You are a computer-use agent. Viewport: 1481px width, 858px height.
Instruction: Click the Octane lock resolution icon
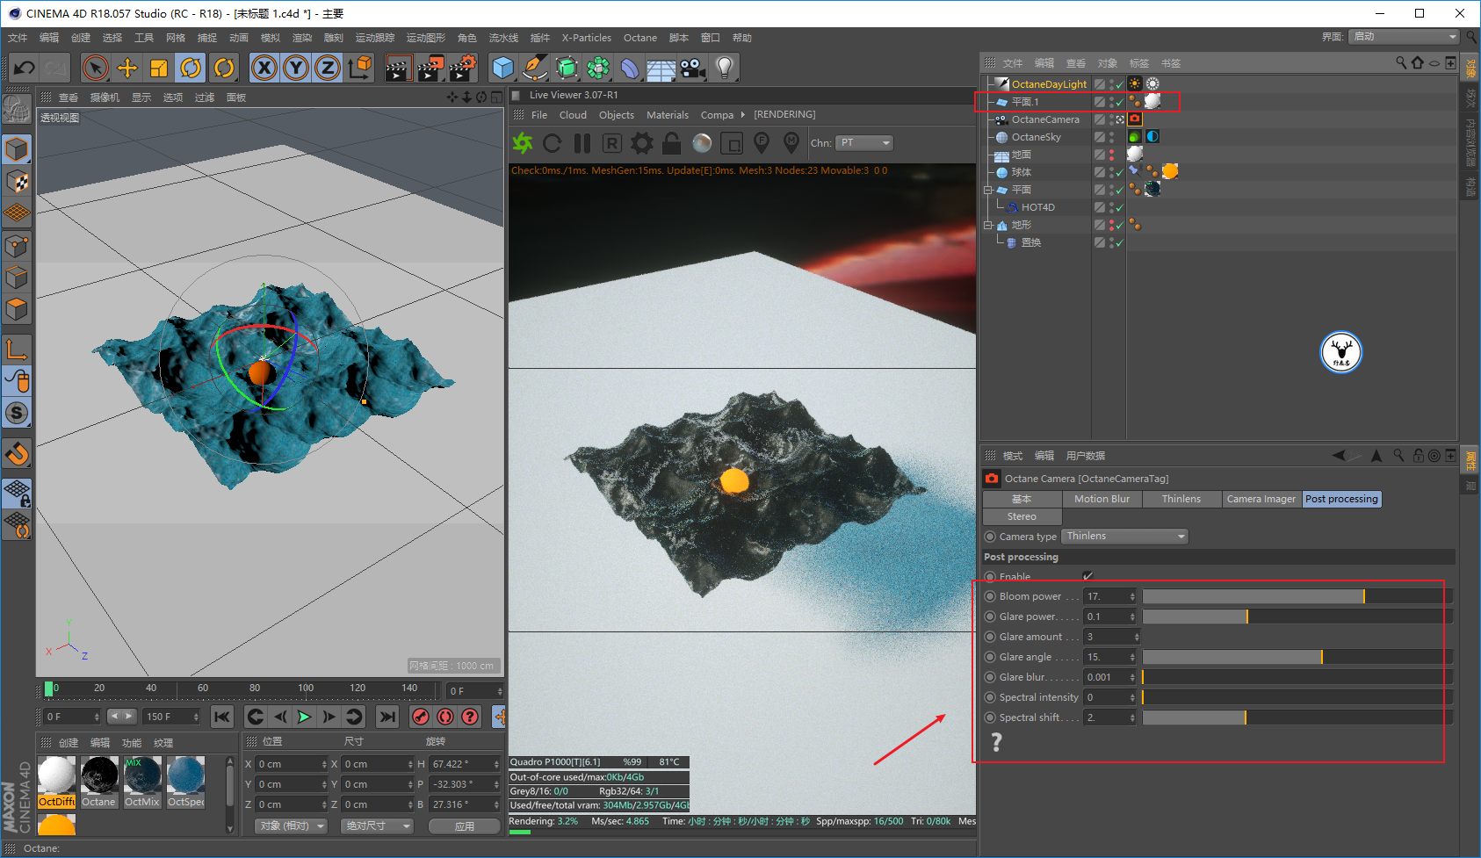[672, 142]
